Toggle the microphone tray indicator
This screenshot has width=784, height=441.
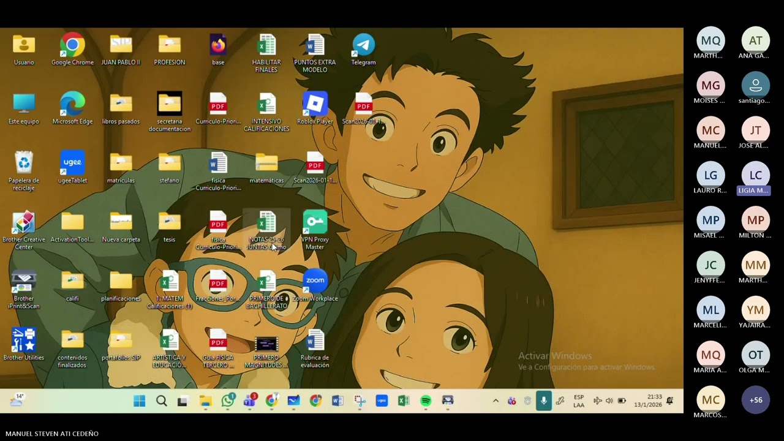tap(543, 401)
